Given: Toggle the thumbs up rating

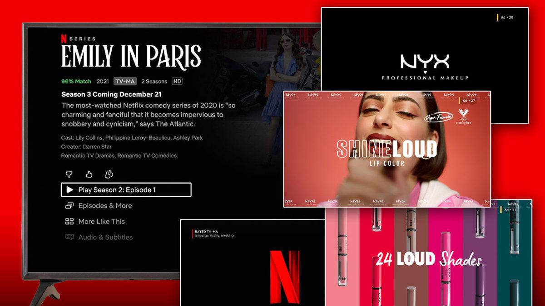Looking at the screenshot, I should click(89, 174).
